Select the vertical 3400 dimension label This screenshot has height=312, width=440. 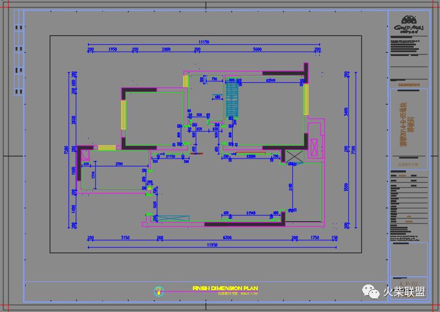[x=346, y=111]
